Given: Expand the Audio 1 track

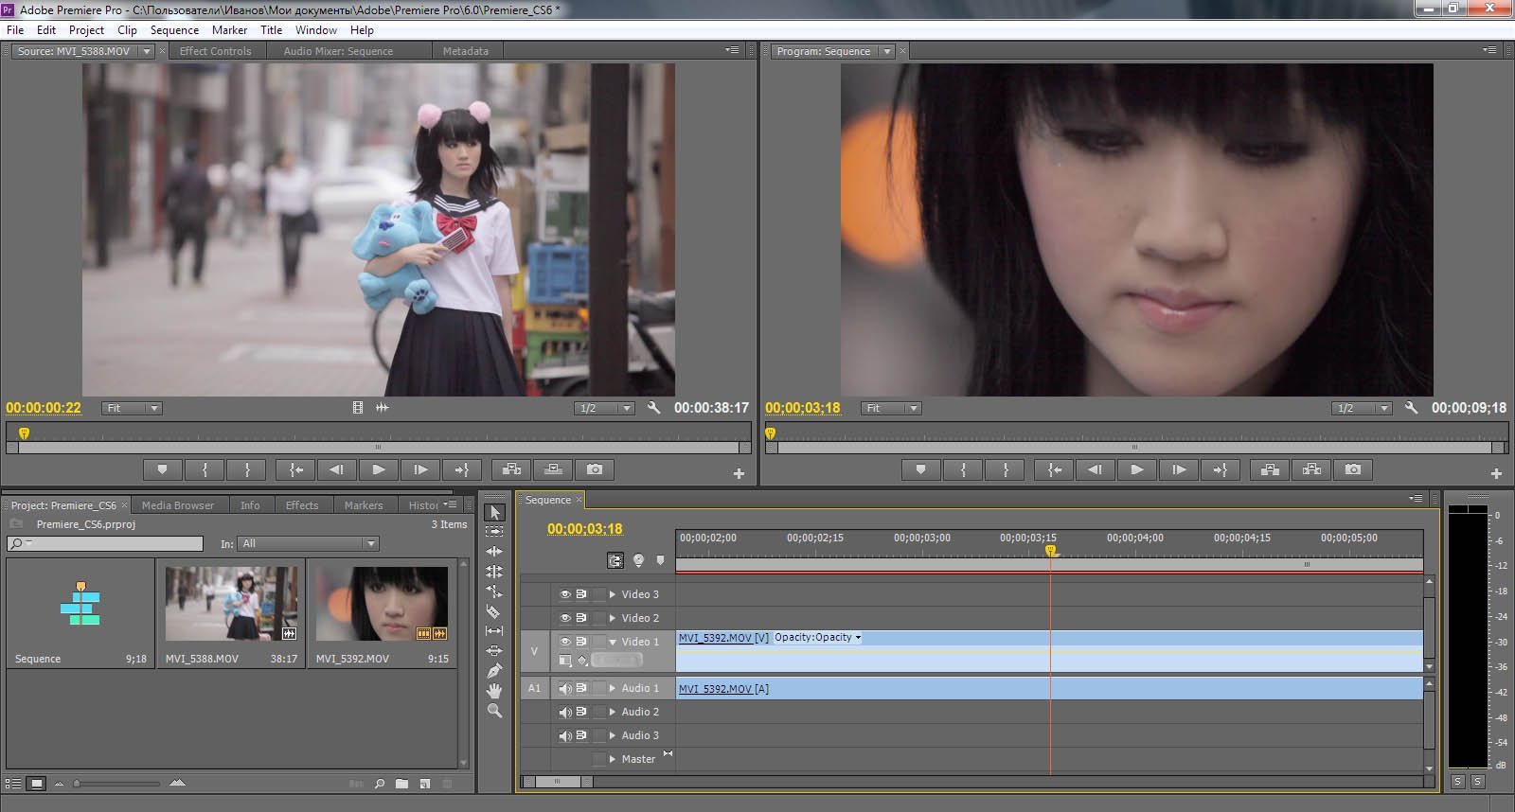Looking at the screenshot, I should pyautogui.click(x=613, y=688).
